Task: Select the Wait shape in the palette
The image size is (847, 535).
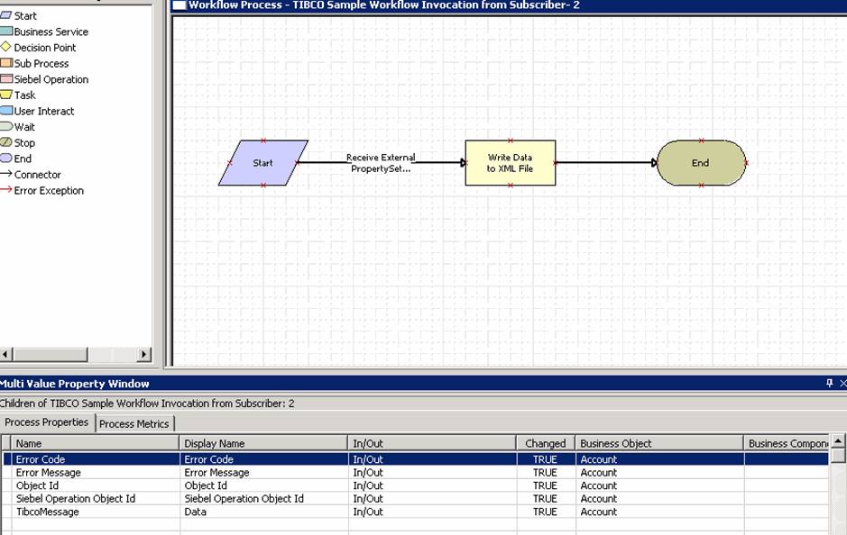Action: (24, 127)
